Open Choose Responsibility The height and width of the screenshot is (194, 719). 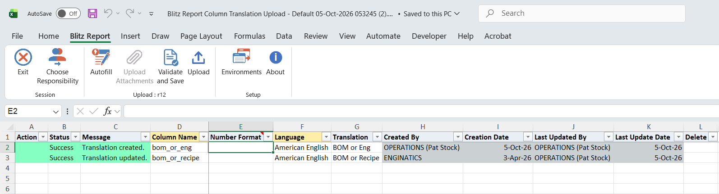pyautogui.click(x=57, y=67)
